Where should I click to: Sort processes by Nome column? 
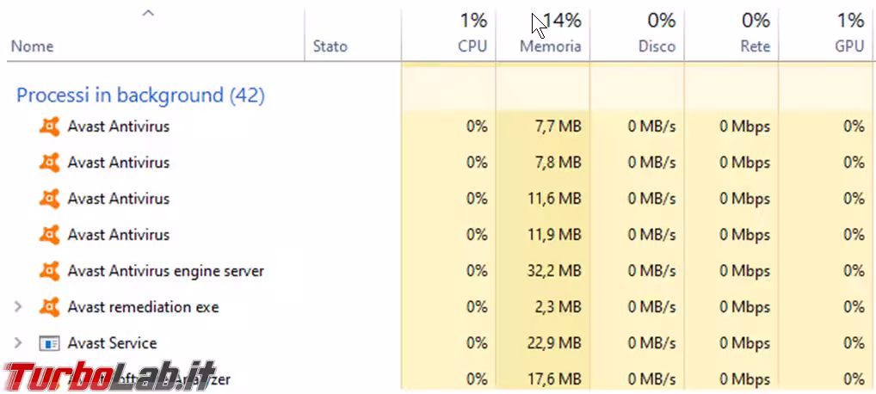(33, 46)
